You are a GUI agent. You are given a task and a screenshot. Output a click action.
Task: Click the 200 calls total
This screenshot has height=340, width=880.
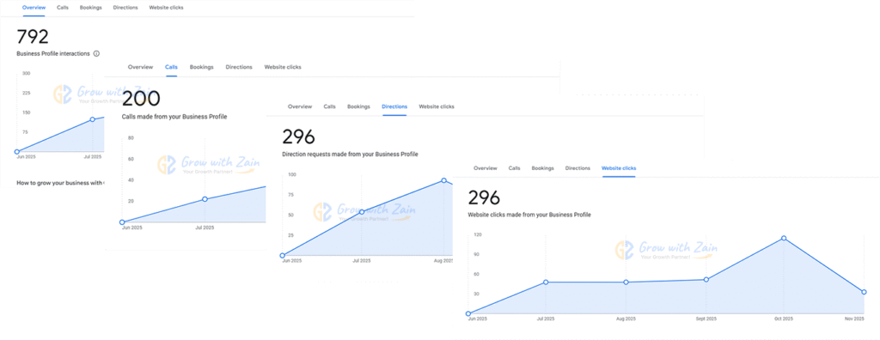pos(141,100)
